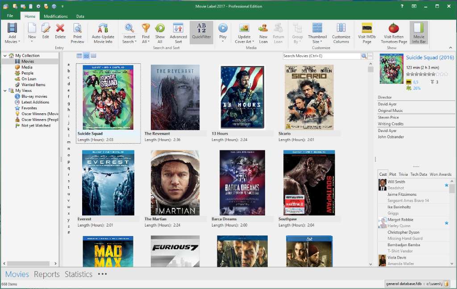Open the Wanted Items view
The height and width of the screenshot is (289, 457).
(33, 84)
